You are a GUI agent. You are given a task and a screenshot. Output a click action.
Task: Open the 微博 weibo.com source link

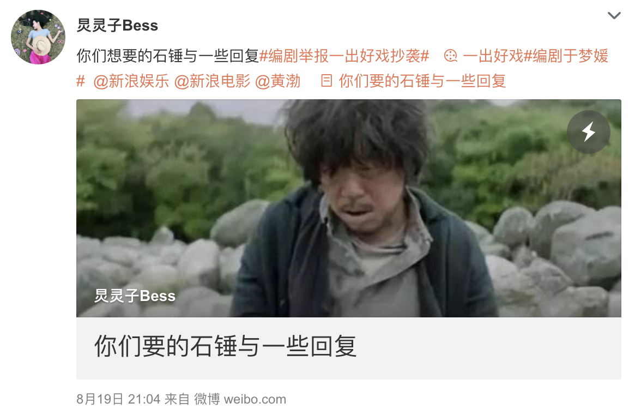240,399
